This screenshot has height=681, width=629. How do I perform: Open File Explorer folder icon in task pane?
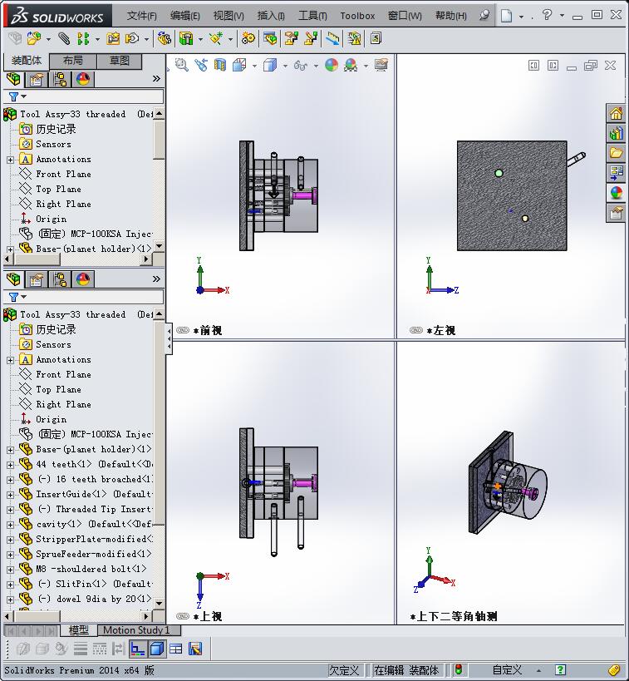(x=617, y=153)
